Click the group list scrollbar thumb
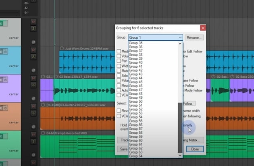 pyautogui.click(x=180, y=127)
